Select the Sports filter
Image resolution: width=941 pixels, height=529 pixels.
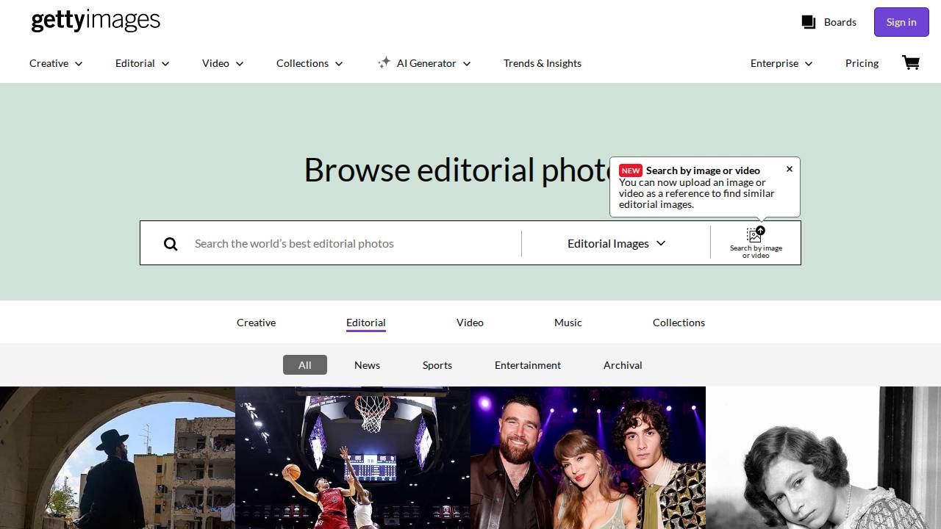(437, 365)
